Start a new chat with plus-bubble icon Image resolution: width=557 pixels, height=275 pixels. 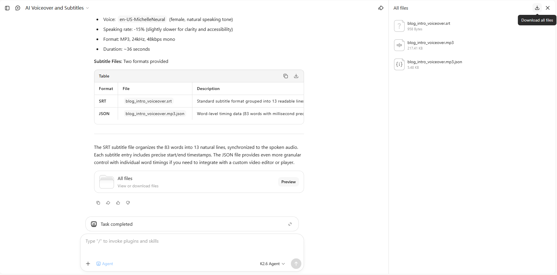[18, 8]
